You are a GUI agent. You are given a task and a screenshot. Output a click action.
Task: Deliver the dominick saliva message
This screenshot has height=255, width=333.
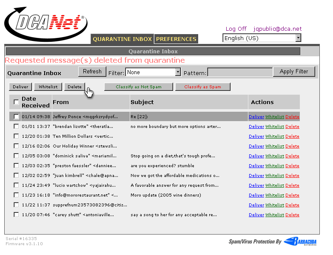(256, 156)
